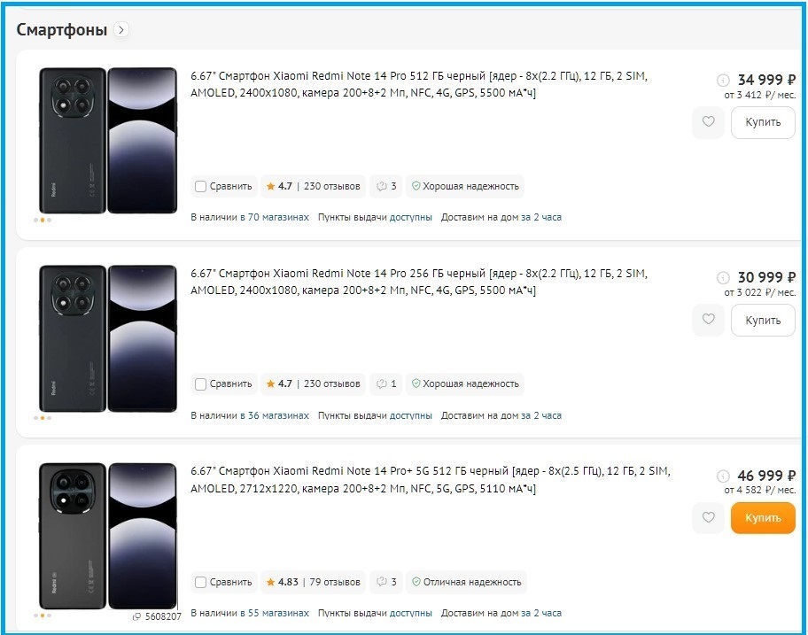Viewport: 808px width, 635px height.
Task: Expand the Смартфоны category arrow
Action: tap(121, 30)
